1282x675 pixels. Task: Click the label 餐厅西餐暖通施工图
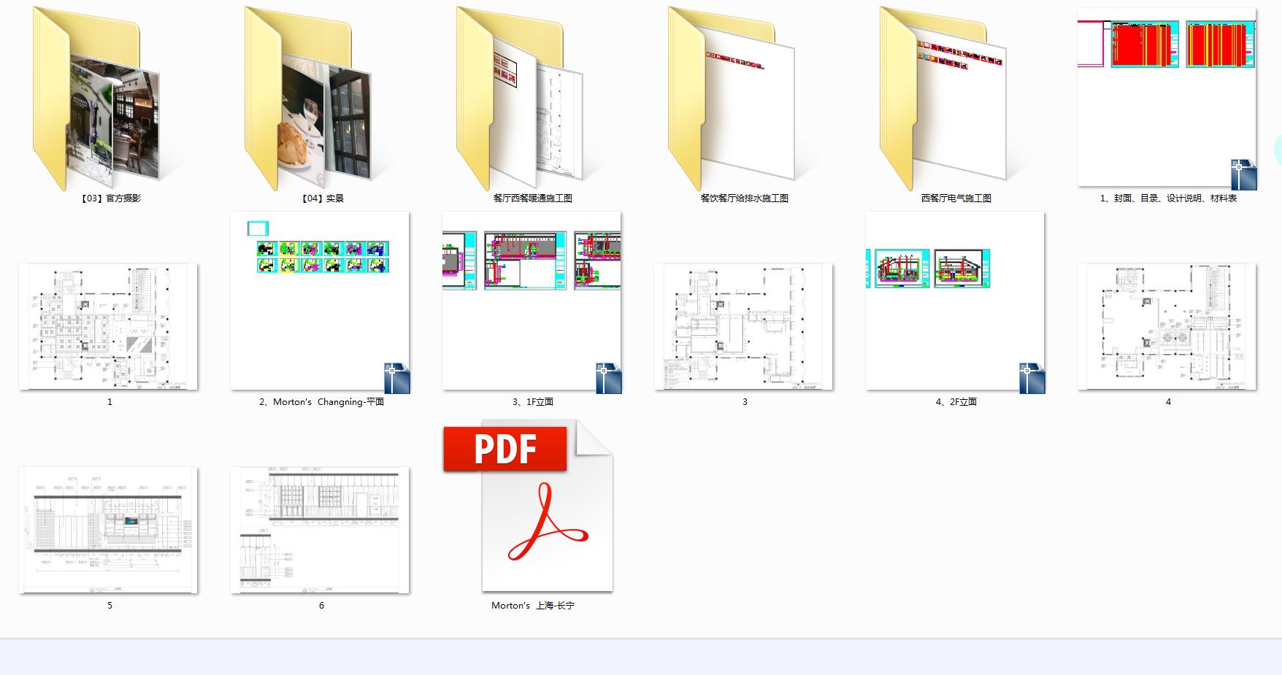click(533, 198)
